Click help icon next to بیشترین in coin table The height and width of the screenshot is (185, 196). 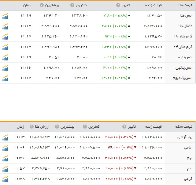(57, 126)
